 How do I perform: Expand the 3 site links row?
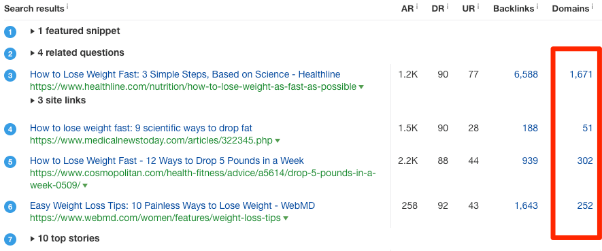pos(58,101)
